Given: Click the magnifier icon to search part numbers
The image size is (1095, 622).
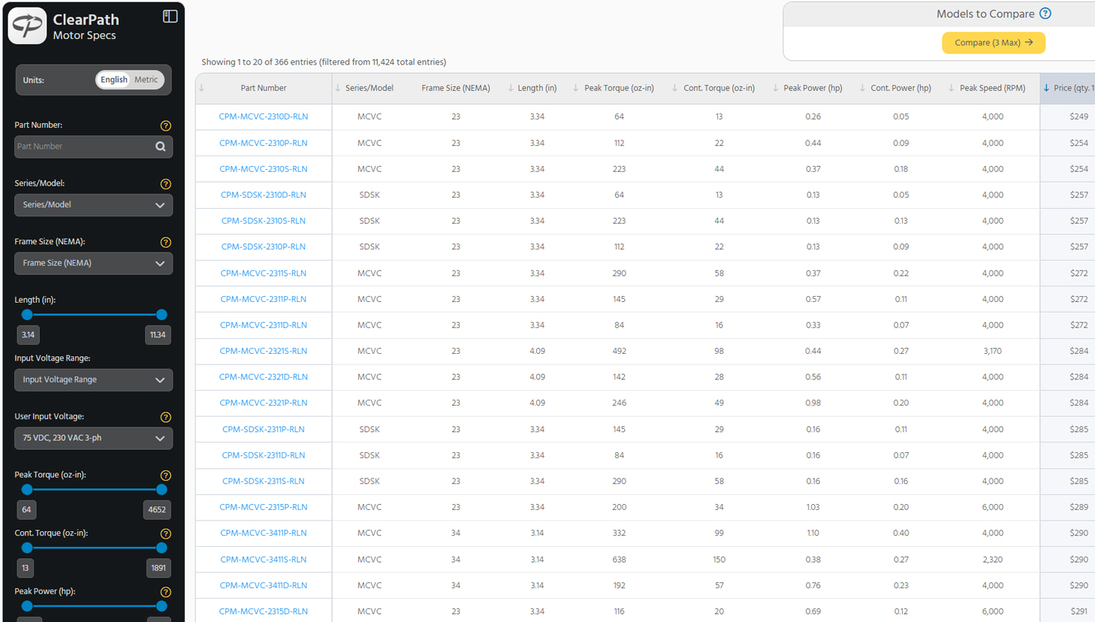Looking at the screenshot, I should [160, 146].
